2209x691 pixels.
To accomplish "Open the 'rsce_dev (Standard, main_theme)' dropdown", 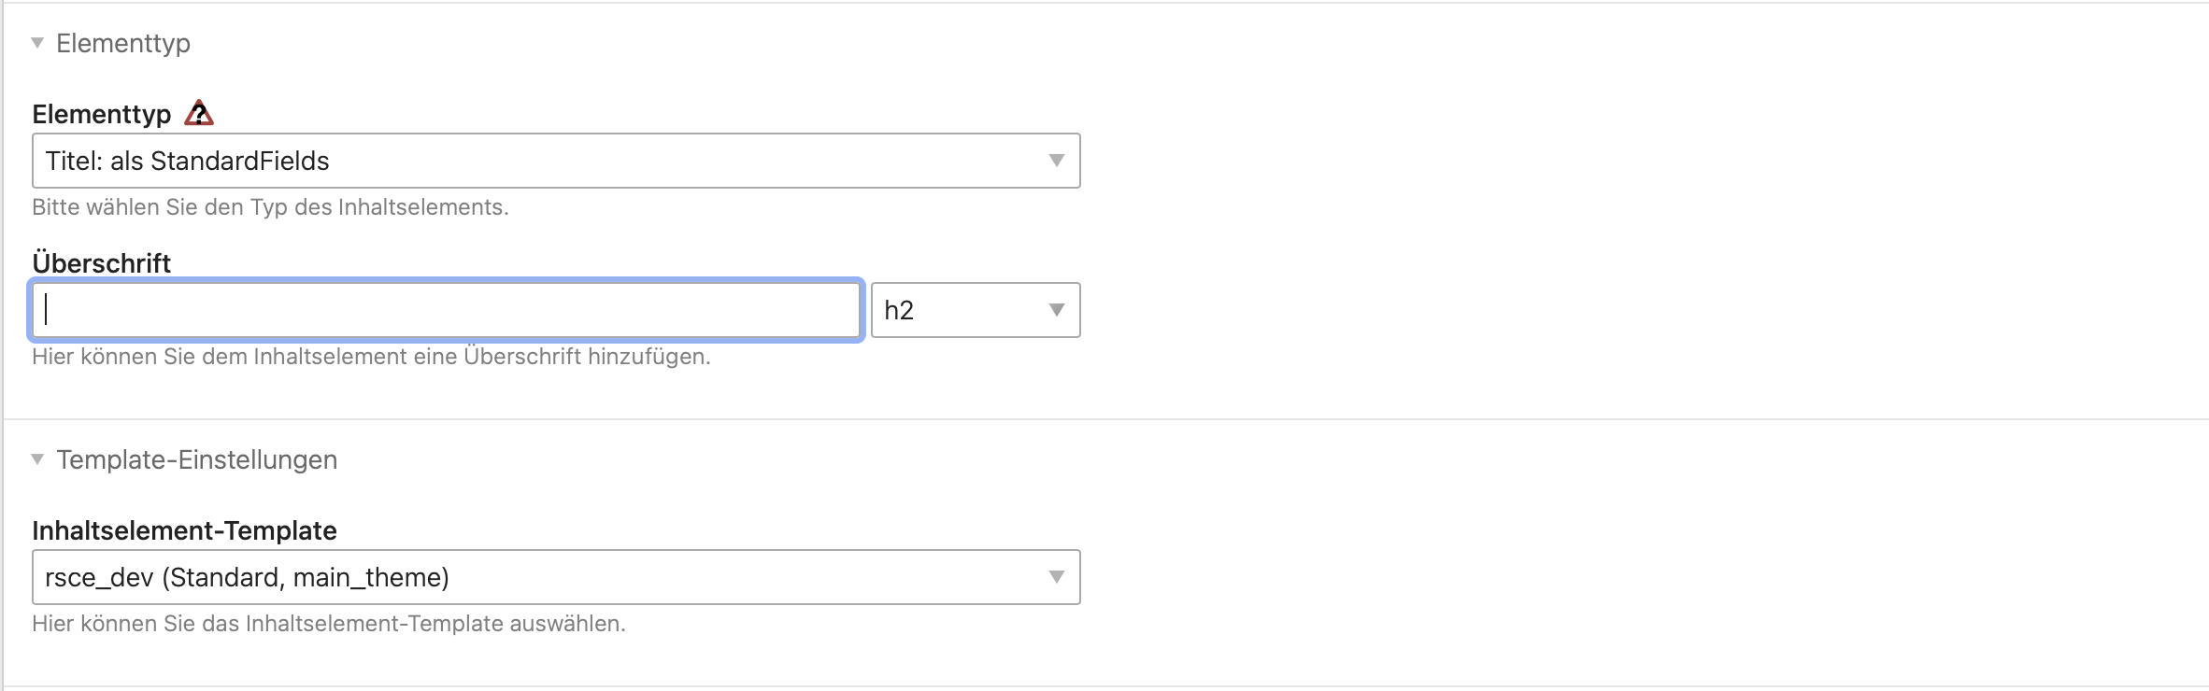I will tap(542, 577).
